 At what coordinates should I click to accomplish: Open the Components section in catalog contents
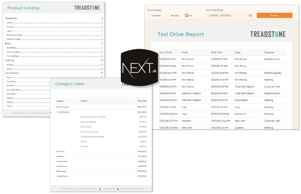54,73
